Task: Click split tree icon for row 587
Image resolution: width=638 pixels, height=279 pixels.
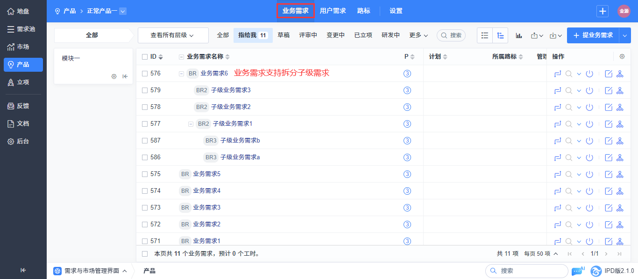Action: 620,141
